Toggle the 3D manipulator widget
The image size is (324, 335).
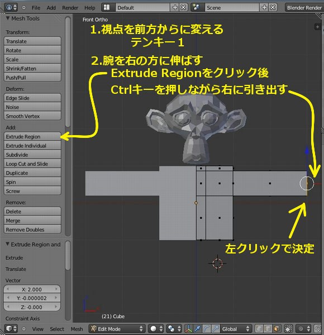(x=188, y=329)
